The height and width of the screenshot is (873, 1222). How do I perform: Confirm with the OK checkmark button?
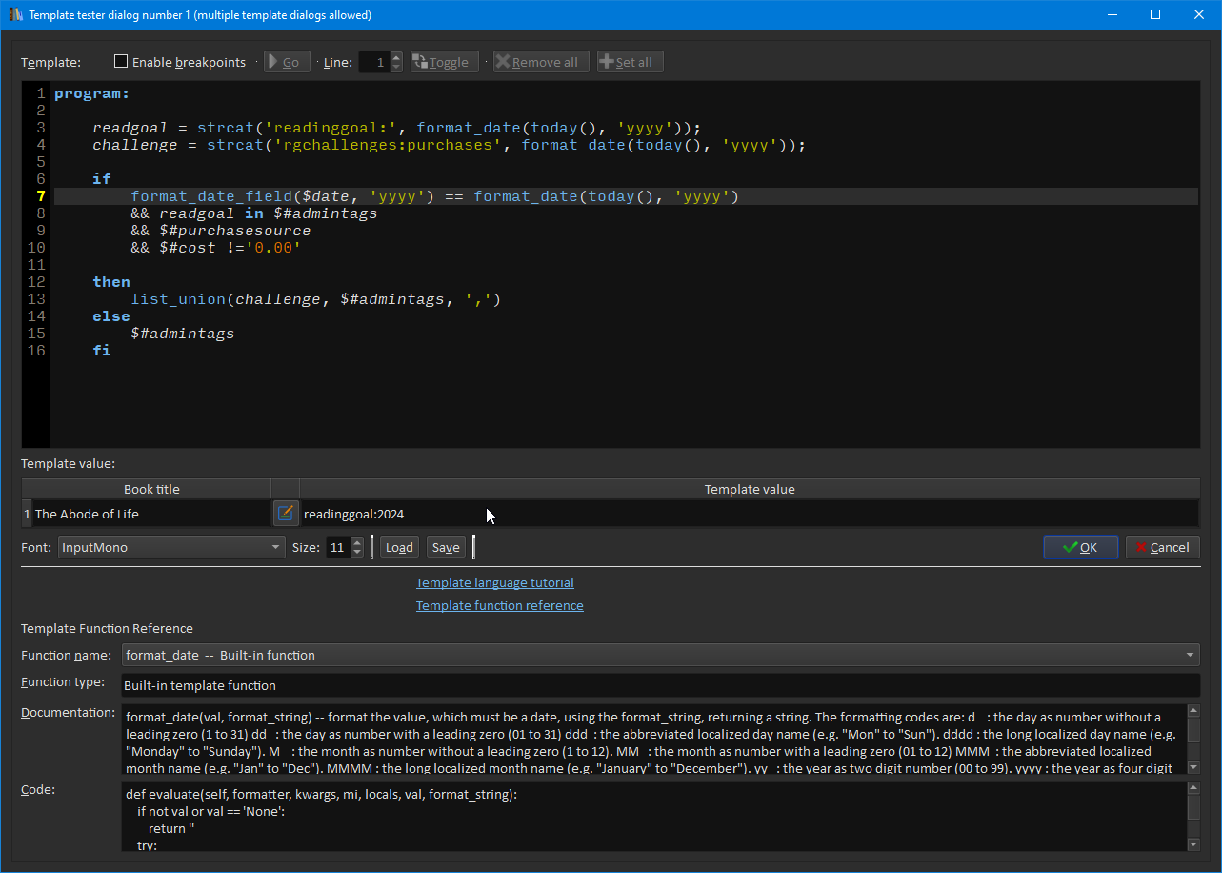click(1080, 547)
